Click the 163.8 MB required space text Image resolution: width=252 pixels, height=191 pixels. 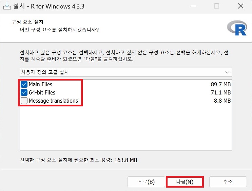(126, 160)
